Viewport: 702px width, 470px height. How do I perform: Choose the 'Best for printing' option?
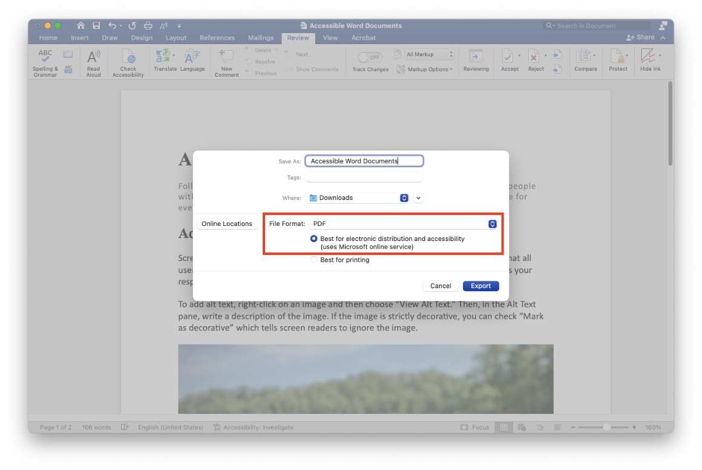313,259
